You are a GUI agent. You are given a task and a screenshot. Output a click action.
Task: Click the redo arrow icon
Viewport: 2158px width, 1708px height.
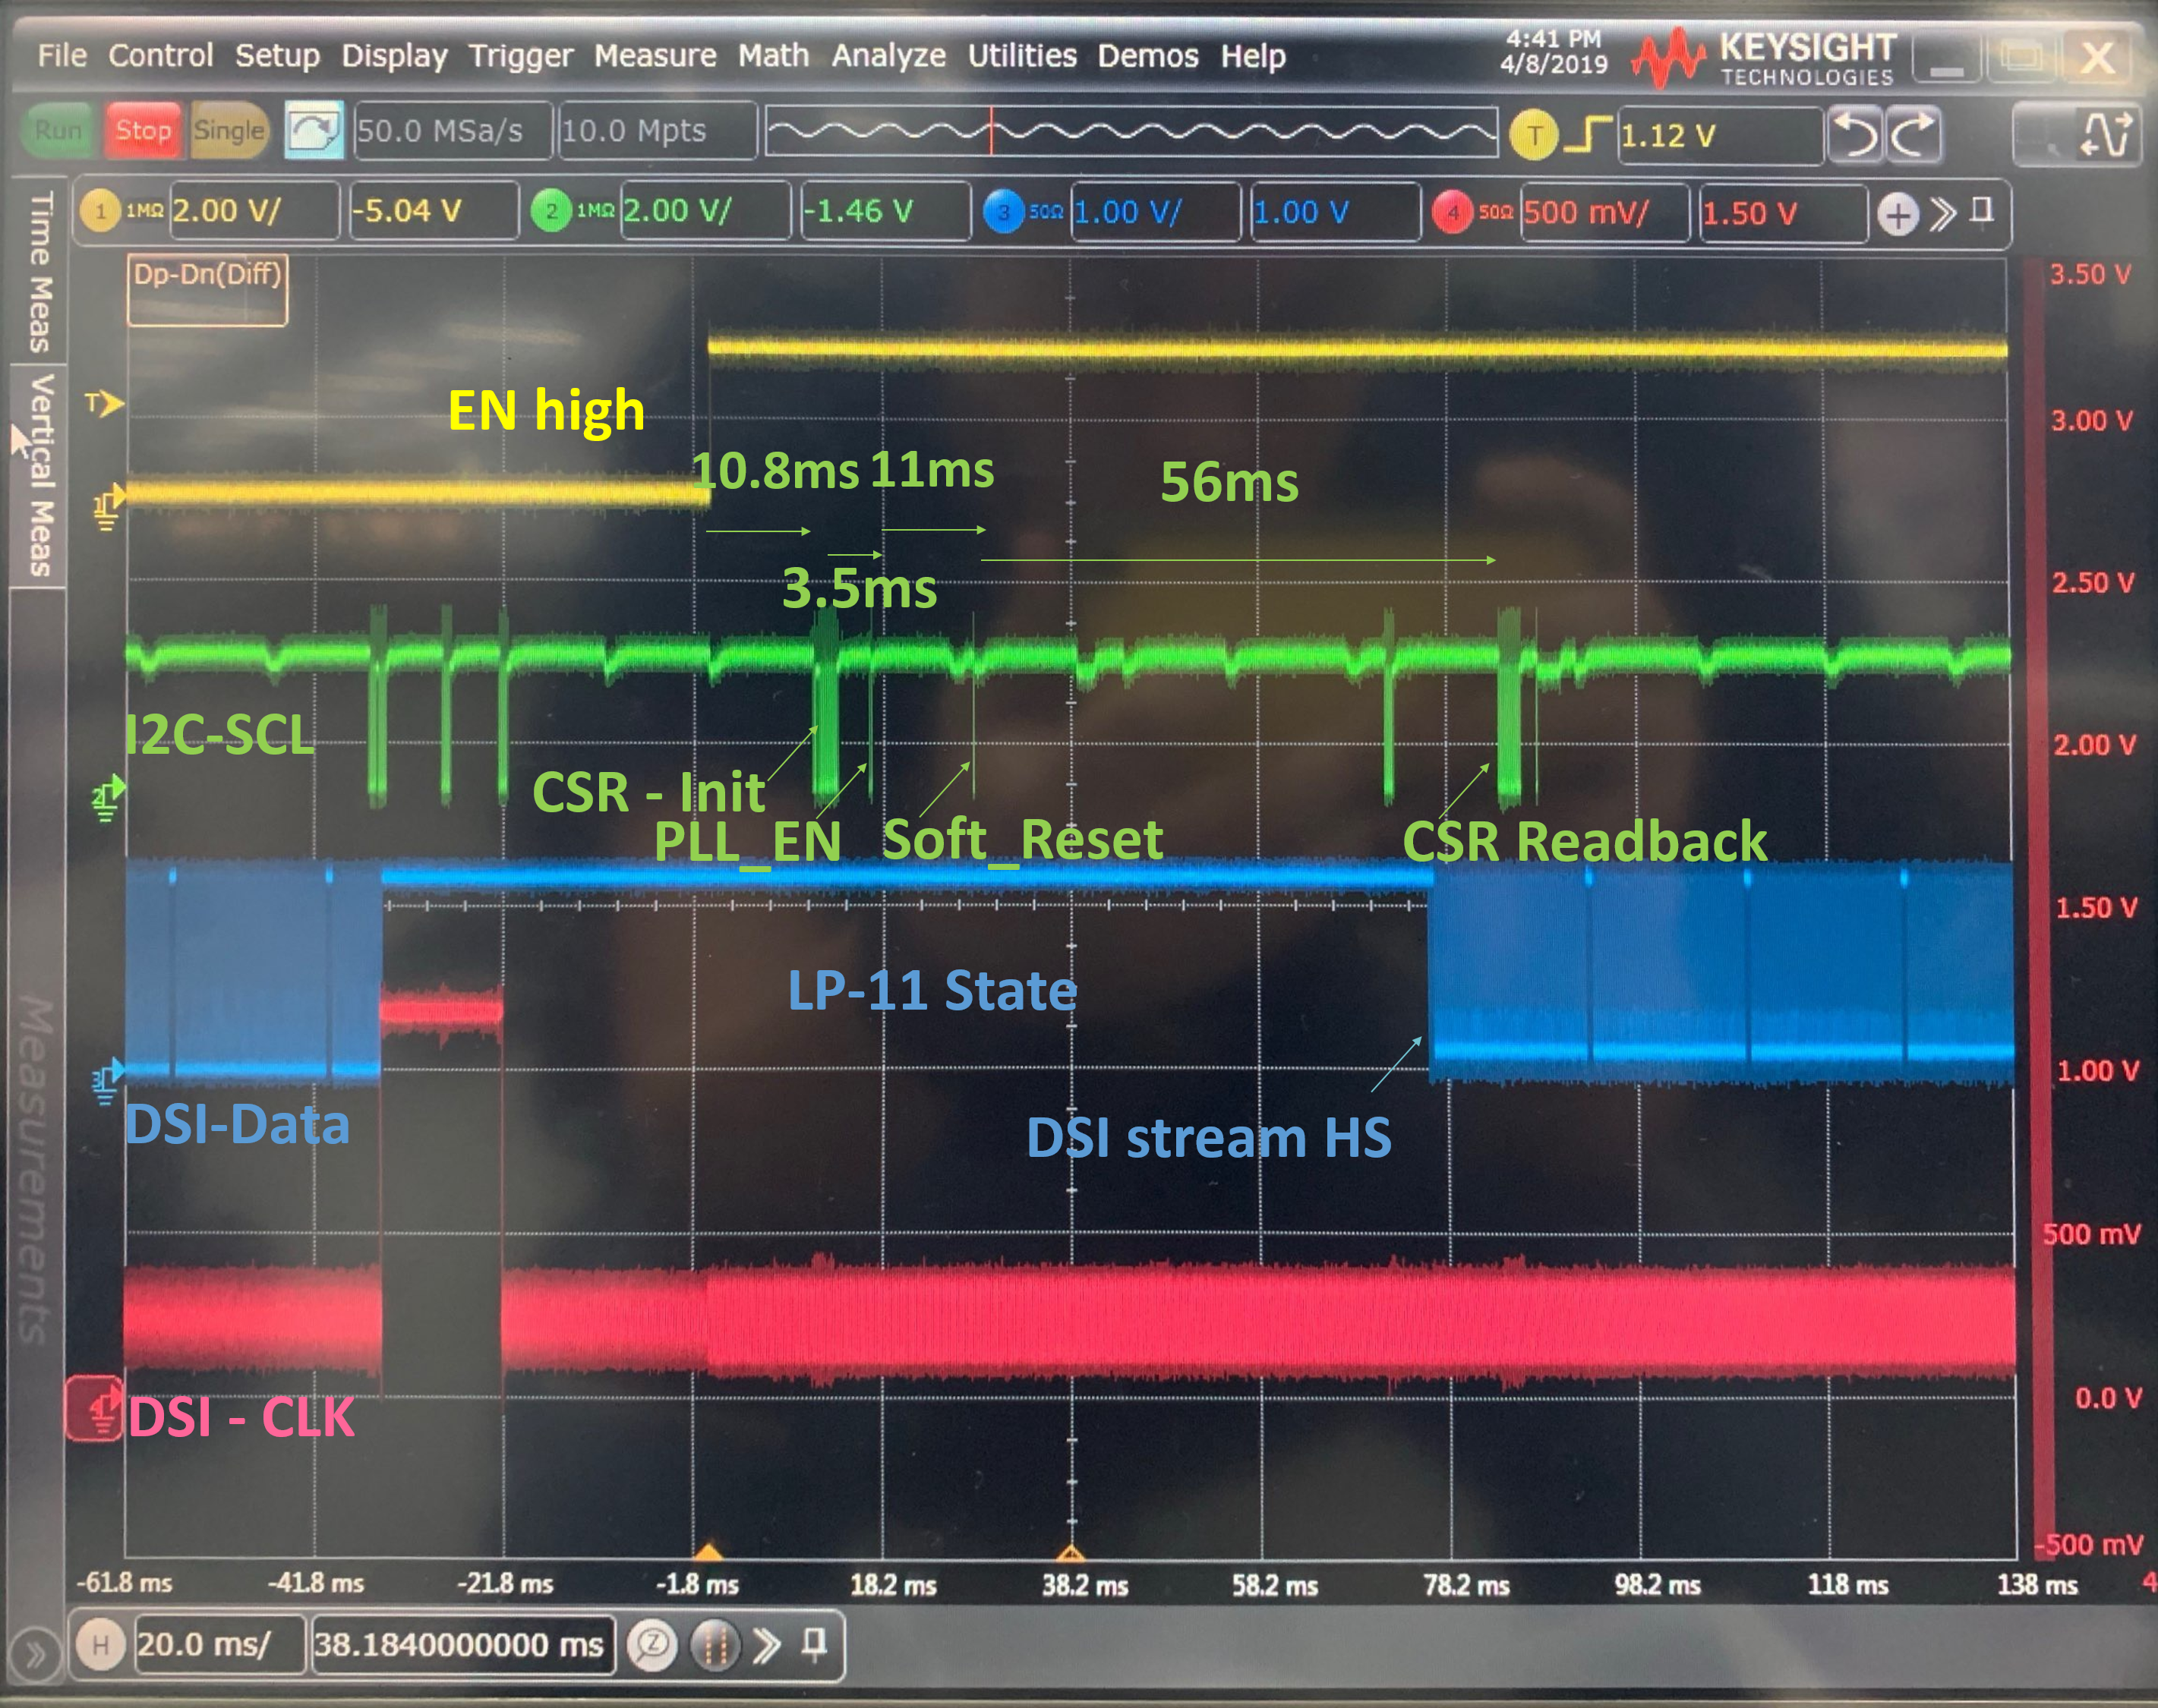pyautogui.click(x=1914, y=134)
